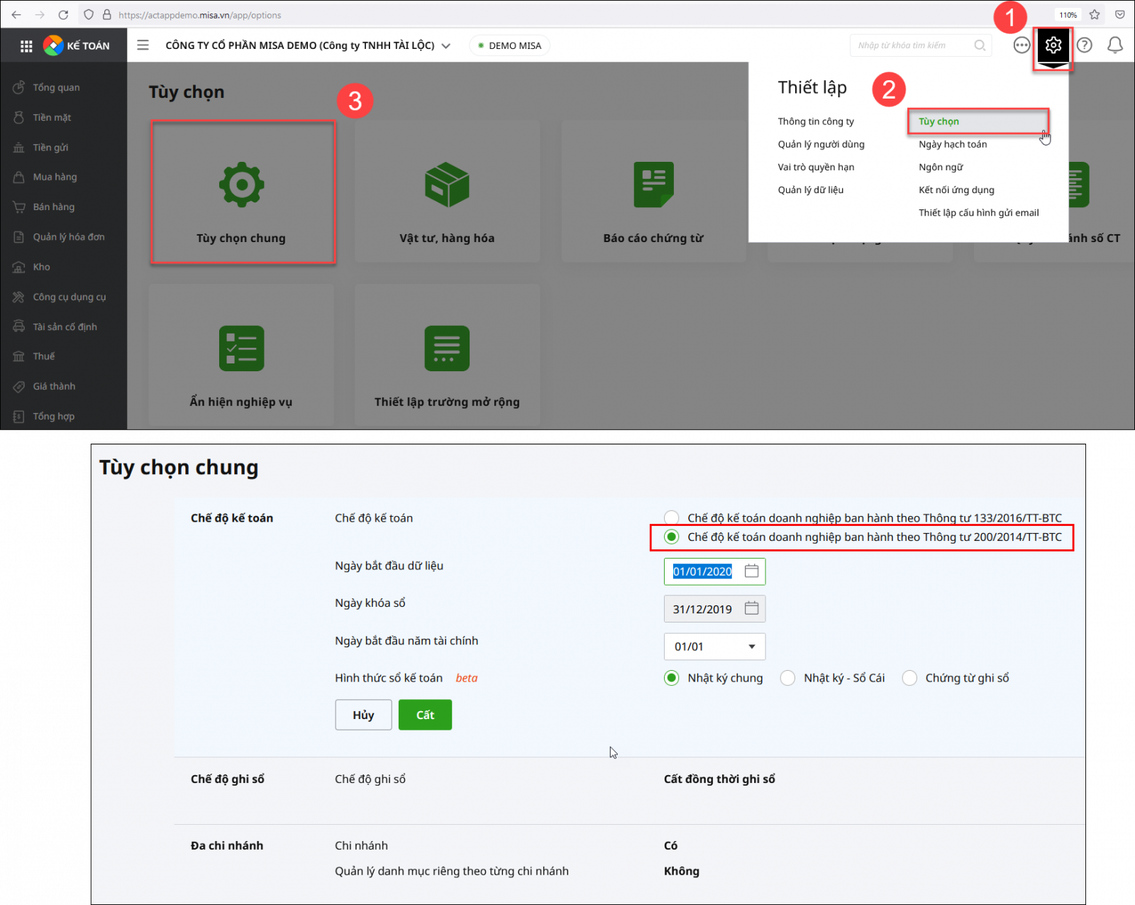The height and width of the screenshot is (905, 1135).
Task: Choose Chứng từ ghi sổ radio option
Action: (x=909, y=678)
